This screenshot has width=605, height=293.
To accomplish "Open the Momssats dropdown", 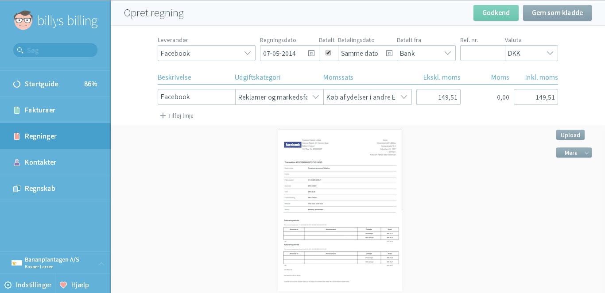I will tap(368, 97).
